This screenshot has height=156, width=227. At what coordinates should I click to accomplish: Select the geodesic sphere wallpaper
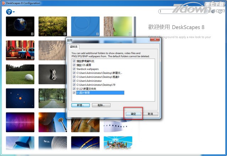coord(53,143)
